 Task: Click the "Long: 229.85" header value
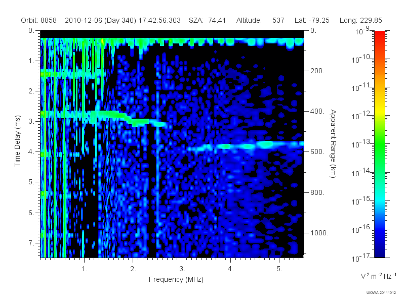[360, 20]
